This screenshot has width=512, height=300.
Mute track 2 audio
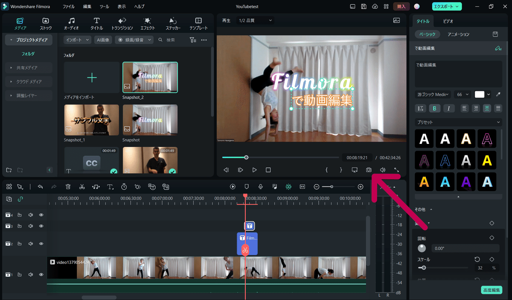tap(31, 244)
